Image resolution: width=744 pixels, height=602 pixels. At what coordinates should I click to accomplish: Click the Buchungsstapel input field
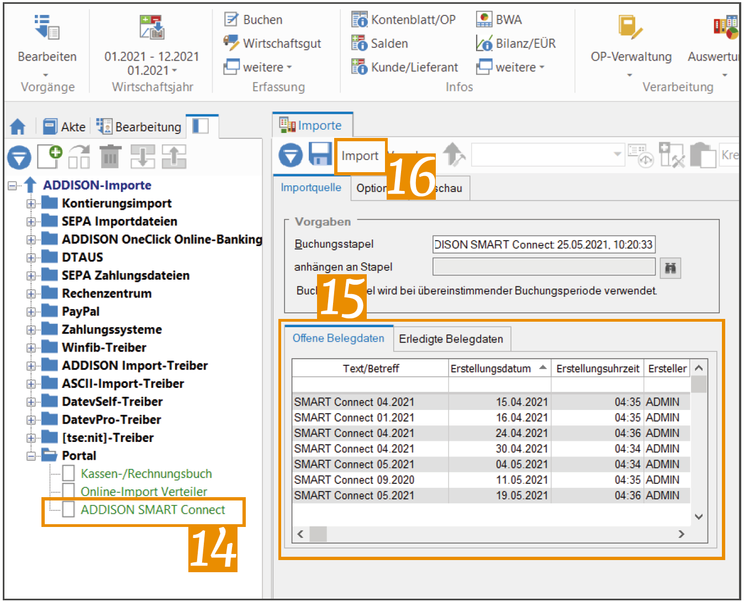[544, 244]
